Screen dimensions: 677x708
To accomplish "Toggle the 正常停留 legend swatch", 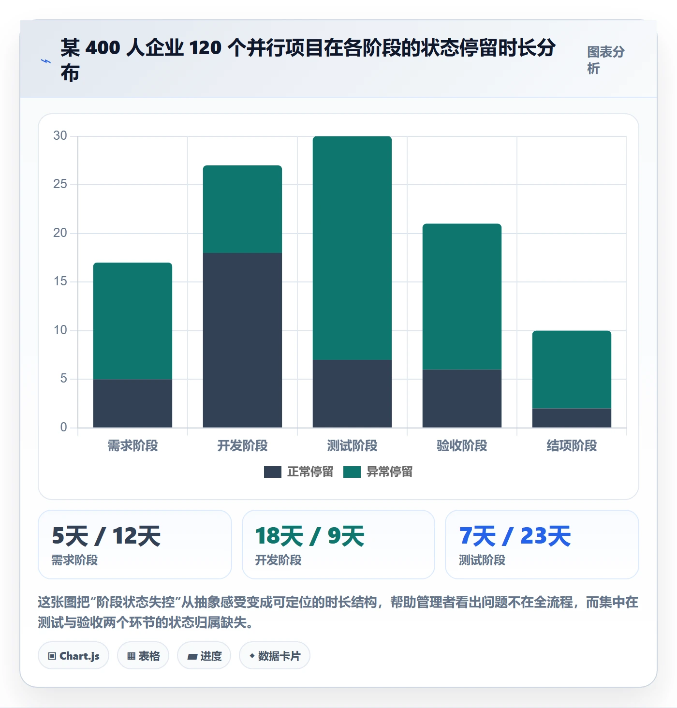I will tap(273, 472).
